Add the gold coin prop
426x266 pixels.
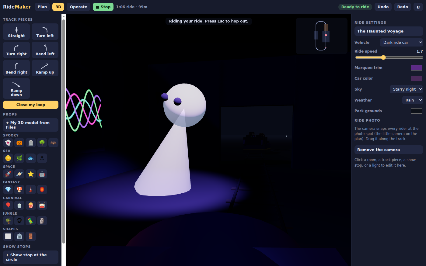[8, 158]
